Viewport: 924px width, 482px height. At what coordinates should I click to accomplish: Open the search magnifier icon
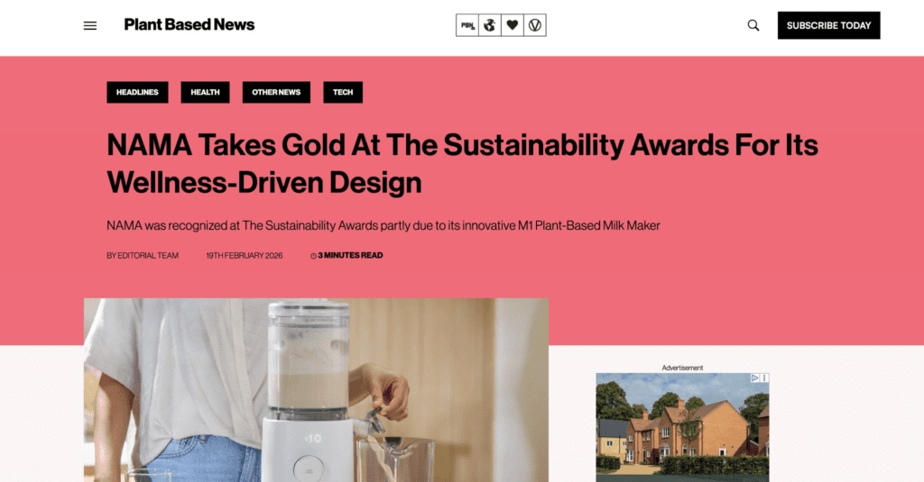[753, 25]
